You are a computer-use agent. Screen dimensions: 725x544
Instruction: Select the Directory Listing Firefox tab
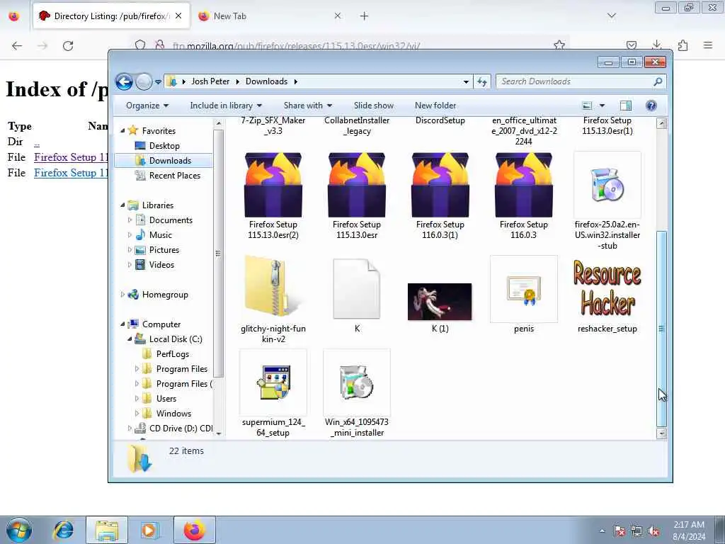pos(111,16)
